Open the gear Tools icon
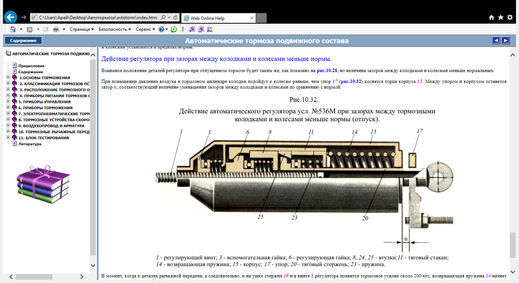519x283 pixels. point(510,17)
